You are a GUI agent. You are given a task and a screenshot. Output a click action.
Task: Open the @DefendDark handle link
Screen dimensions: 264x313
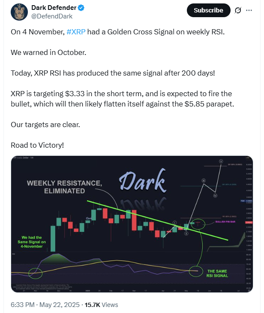point(52,16)
